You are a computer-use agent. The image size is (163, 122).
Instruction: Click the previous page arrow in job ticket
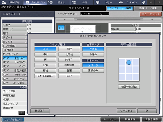coord(21,113)
